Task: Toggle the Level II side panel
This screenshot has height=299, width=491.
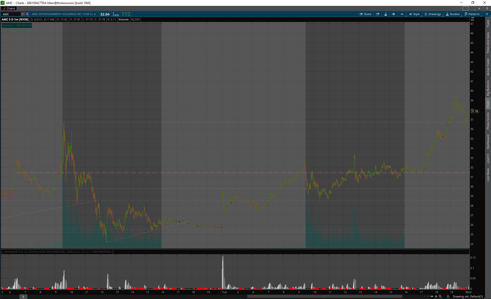Action: click(x=488, y=158)
